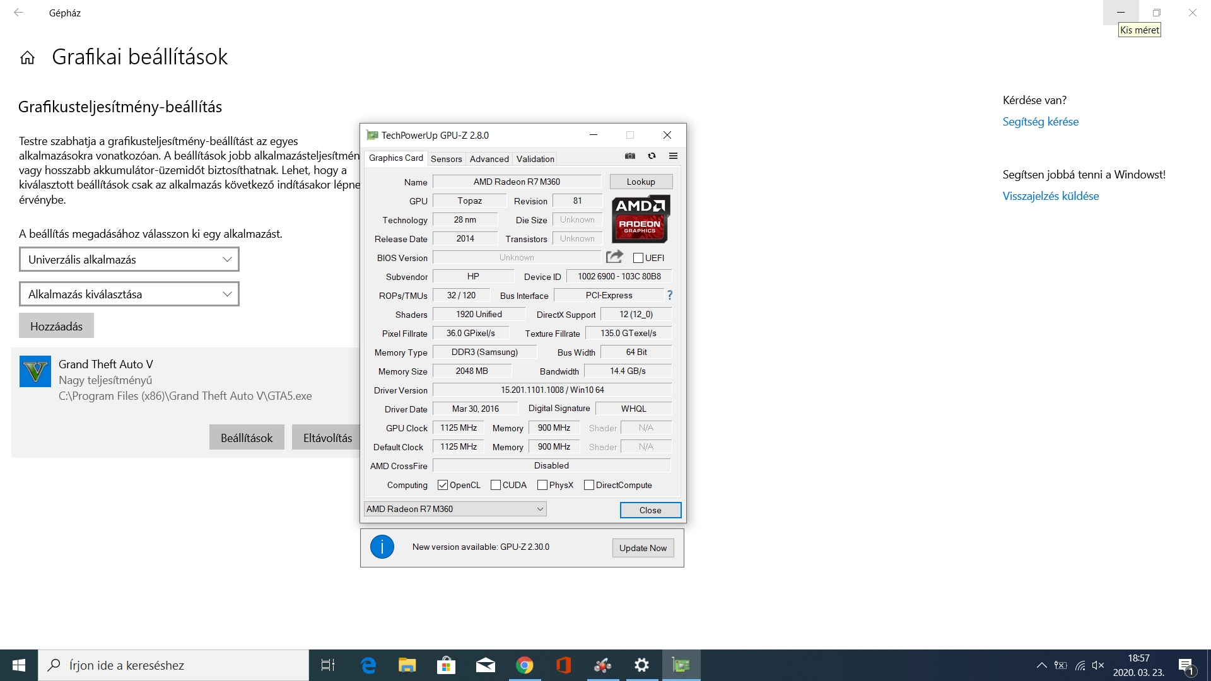The image size is (1211, 681).
Task: Open Microsoft Store from taskbar
Action: (x=447, y=665)
